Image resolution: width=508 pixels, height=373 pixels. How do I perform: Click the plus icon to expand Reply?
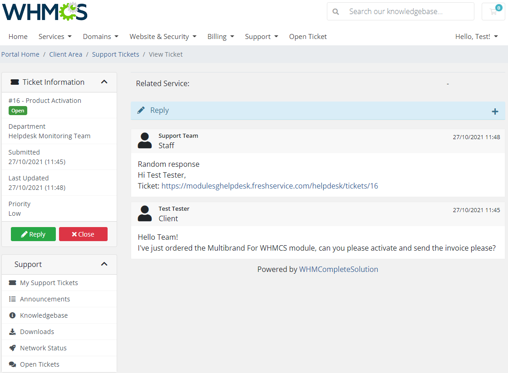point(495,111)
